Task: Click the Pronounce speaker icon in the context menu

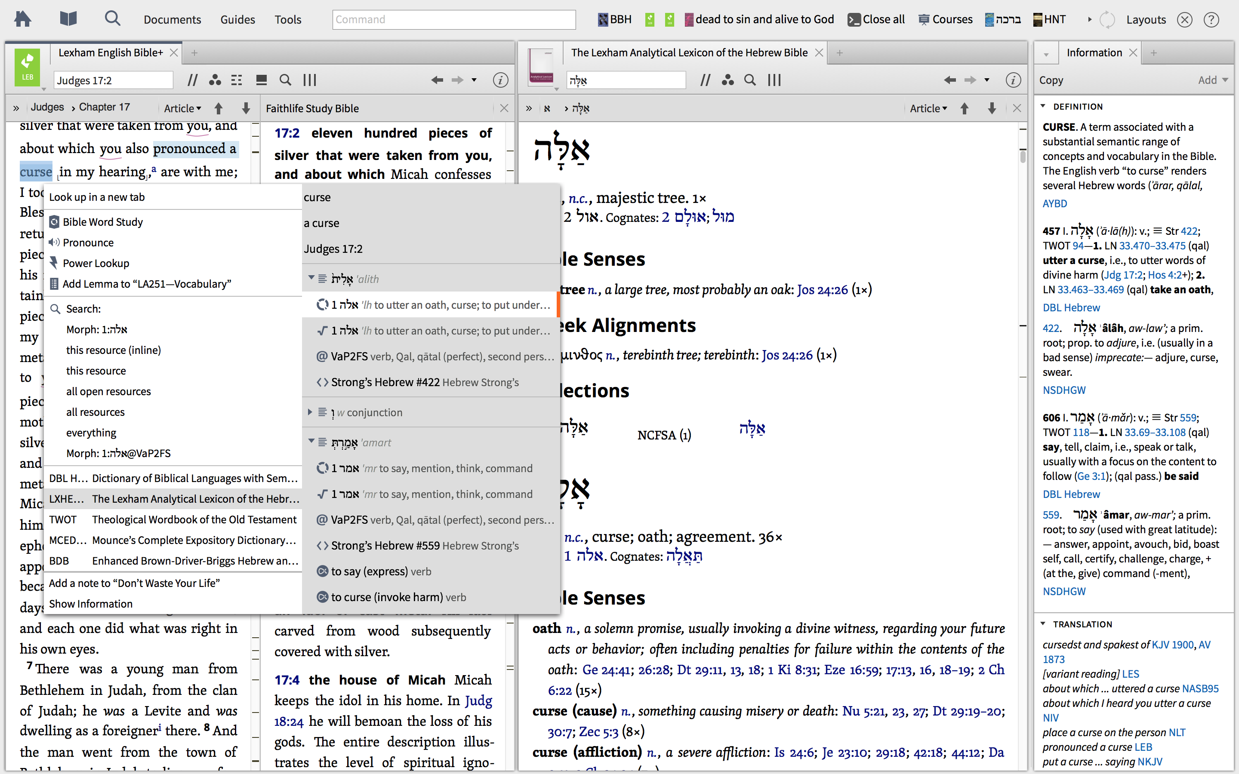Action: [55, 242]
